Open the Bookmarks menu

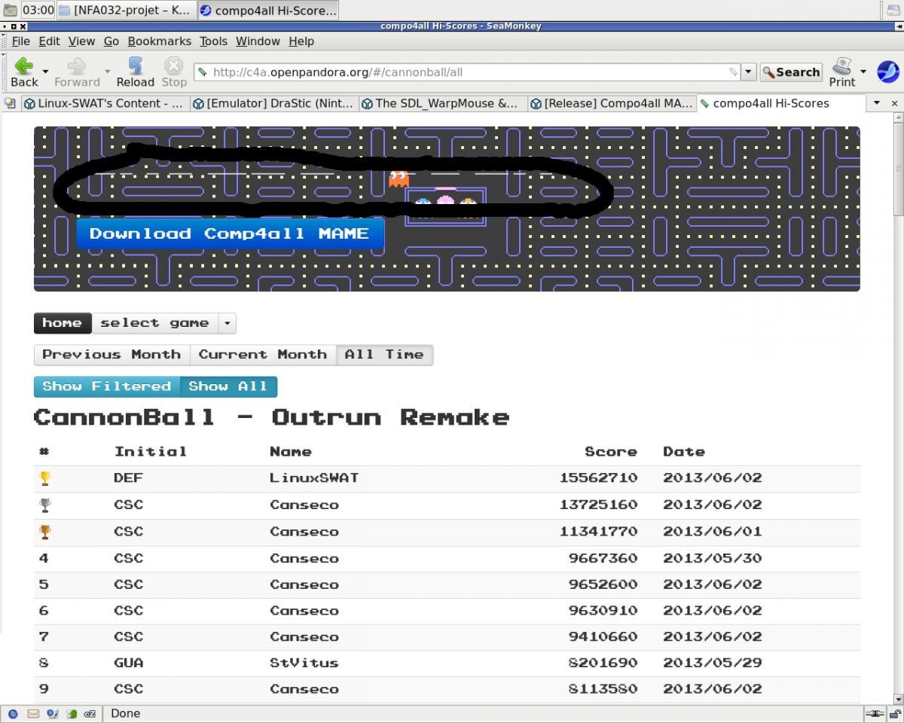tap(159, 41)
